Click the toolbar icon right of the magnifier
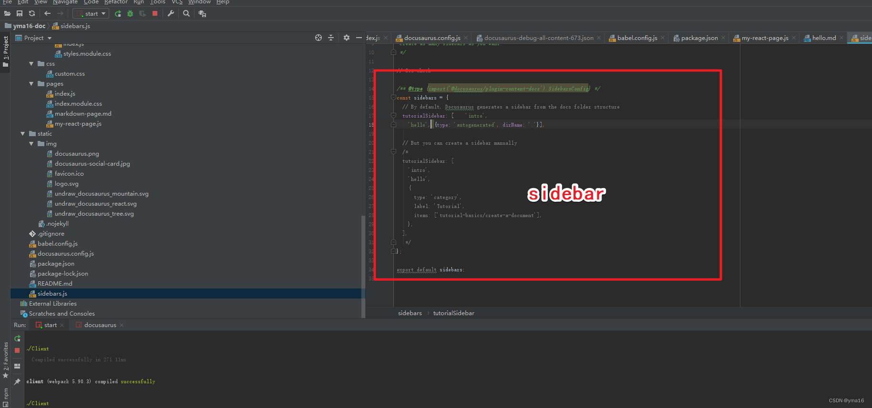The height and width of the screenshot is (408, 872). click(x=202, y=13)
